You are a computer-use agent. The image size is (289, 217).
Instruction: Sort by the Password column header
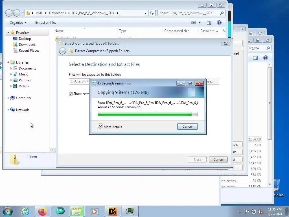click(x=210, y=31)
